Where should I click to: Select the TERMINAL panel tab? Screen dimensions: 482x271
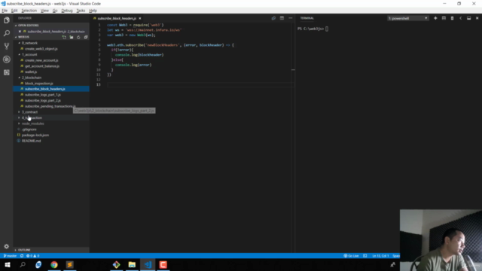307,18
